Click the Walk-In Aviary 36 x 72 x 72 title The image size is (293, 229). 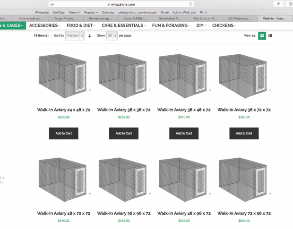pos(244,110)
